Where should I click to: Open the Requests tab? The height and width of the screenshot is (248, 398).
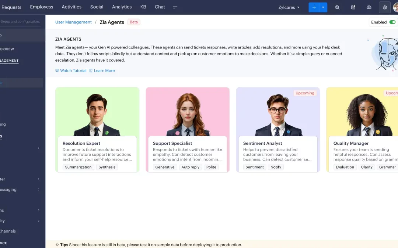[11, 7]
